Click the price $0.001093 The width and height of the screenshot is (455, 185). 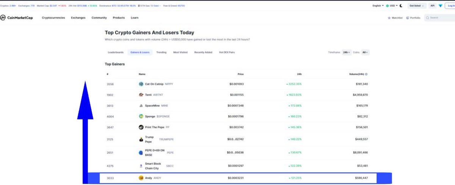tap(237, 84)
